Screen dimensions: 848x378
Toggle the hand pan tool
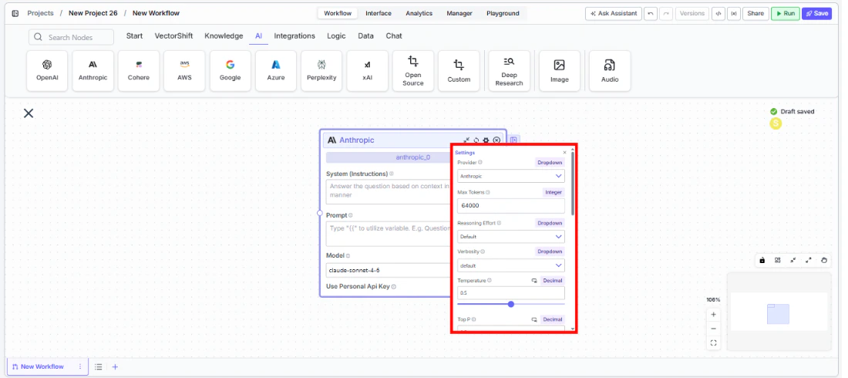(824, 261)
